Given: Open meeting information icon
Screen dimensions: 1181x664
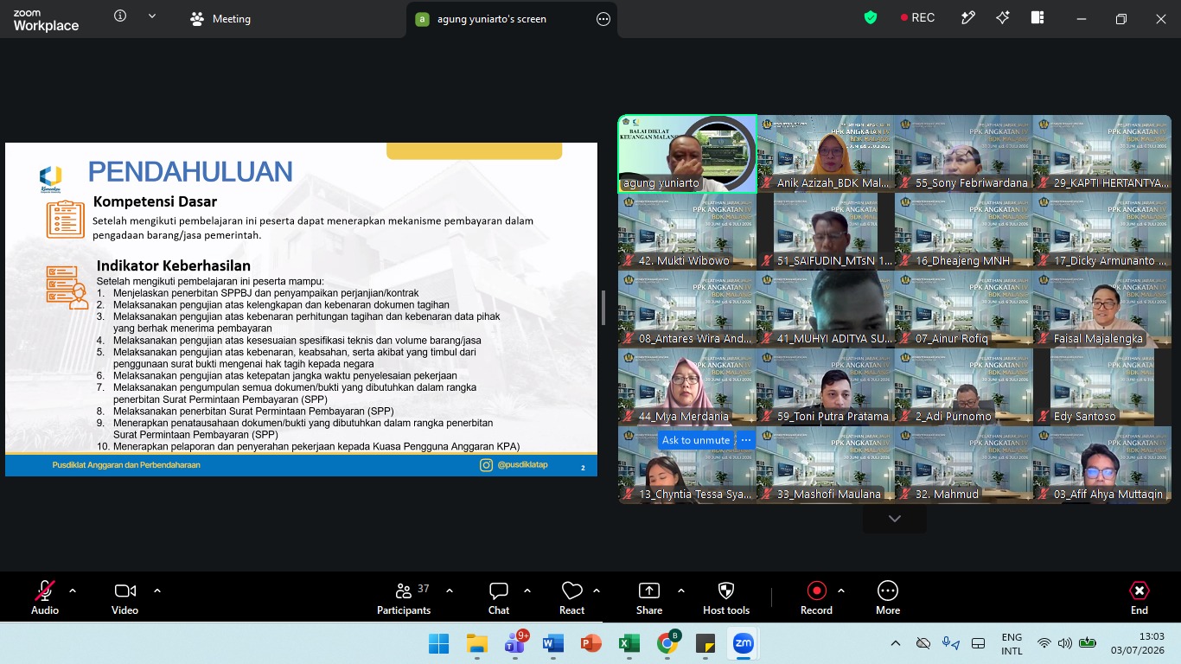Looking at the screenshot, I should tap(120, 16).
